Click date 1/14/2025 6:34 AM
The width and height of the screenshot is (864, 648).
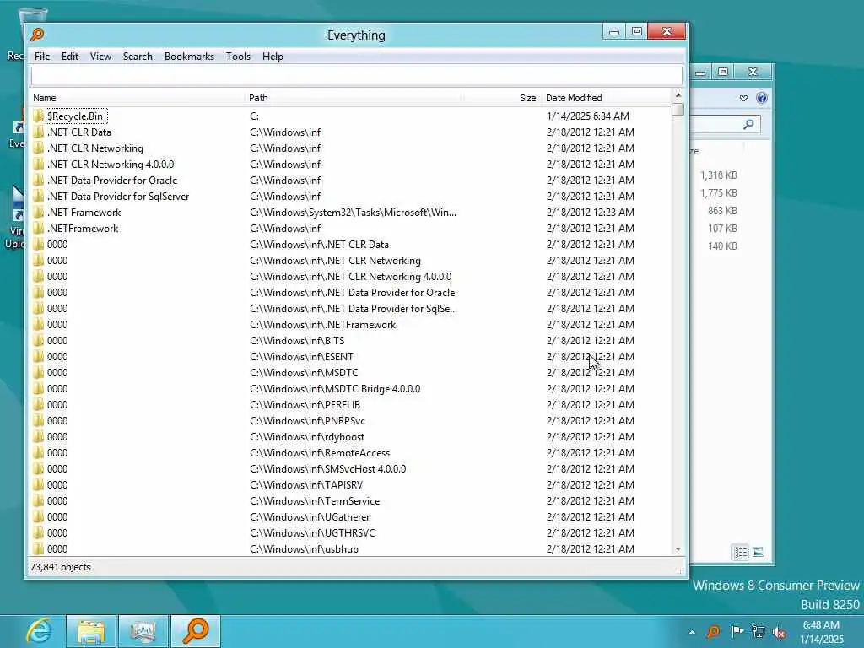point(587,116)
